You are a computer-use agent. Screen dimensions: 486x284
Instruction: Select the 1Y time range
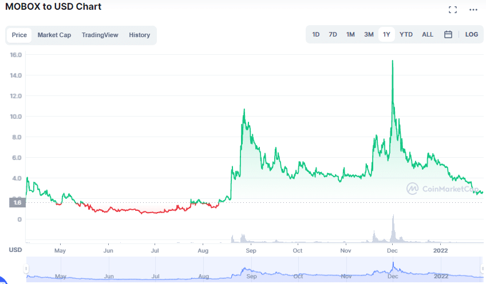point(386,34)
